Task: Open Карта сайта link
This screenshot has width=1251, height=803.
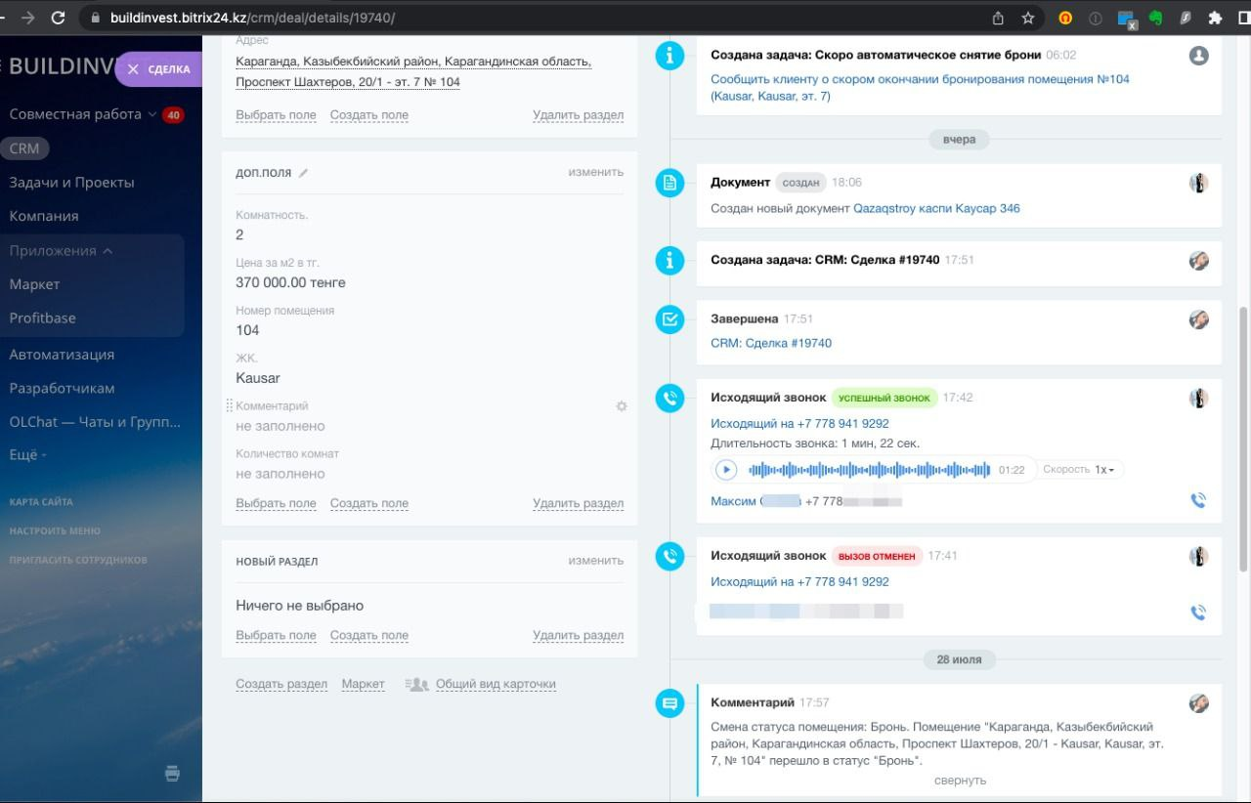Action: pos(41,502)
